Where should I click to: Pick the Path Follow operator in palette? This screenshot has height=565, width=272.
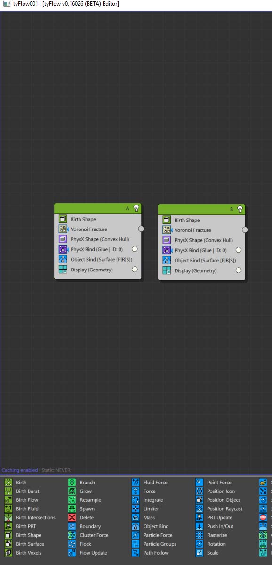151,553
